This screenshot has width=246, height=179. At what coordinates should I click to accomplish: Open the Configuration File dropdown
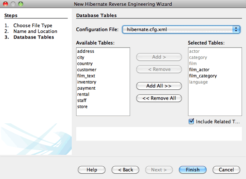[x=181, y=29]
